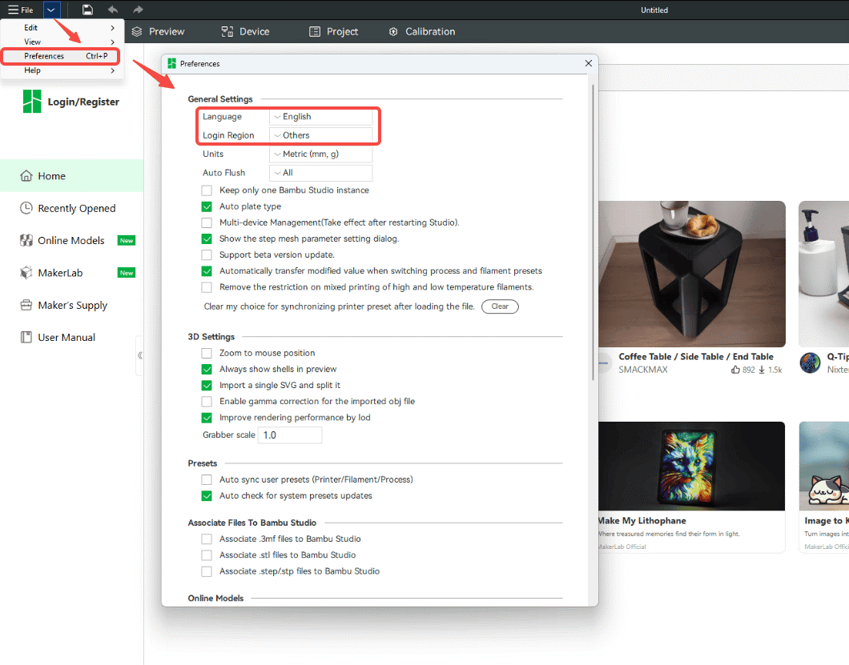Click Login/Register link
This screenshot has width=849, height=665.
(x=83, y=102)
